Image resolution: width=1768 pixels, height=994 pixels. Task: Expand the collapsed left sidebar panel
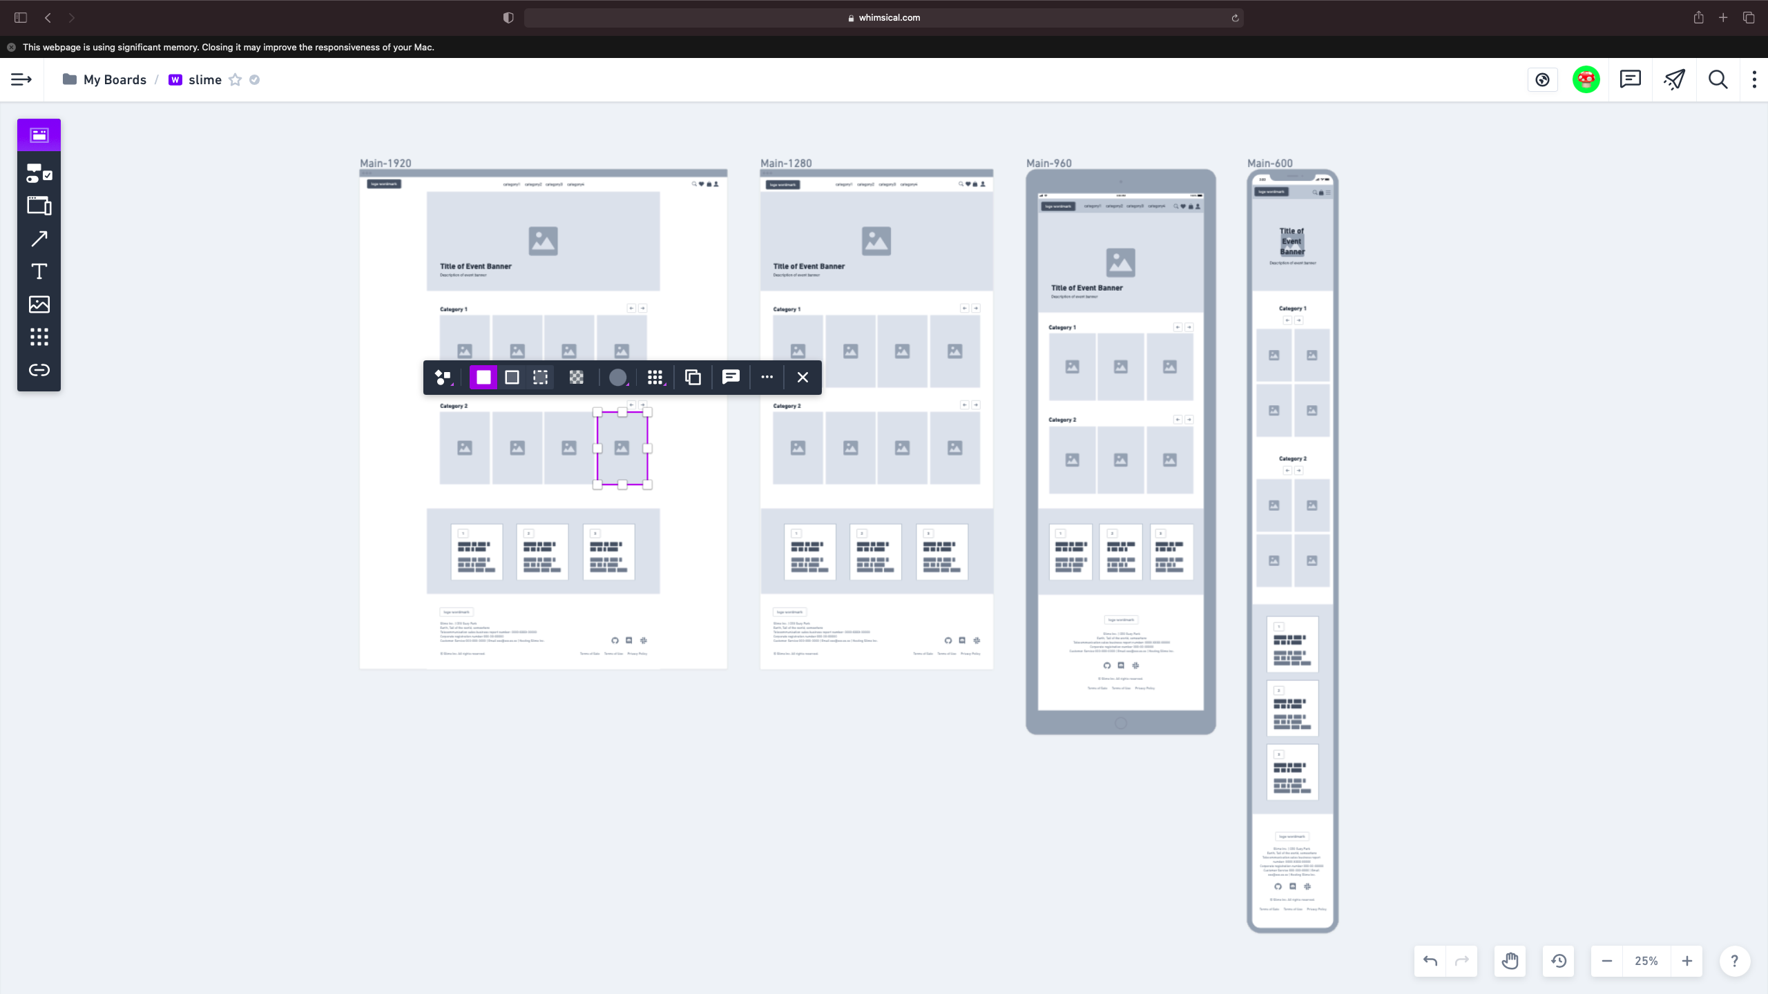(x=21, y=79)
